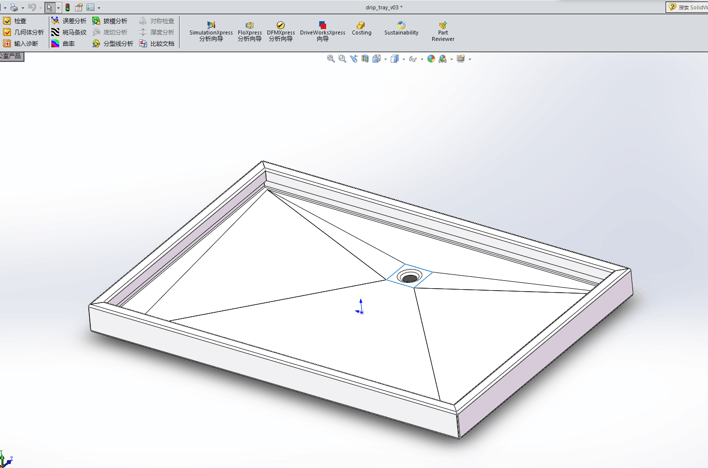Click the rebuild traffic light icon
This screenshot has width=708, height=468.
(x=68, y=7)
